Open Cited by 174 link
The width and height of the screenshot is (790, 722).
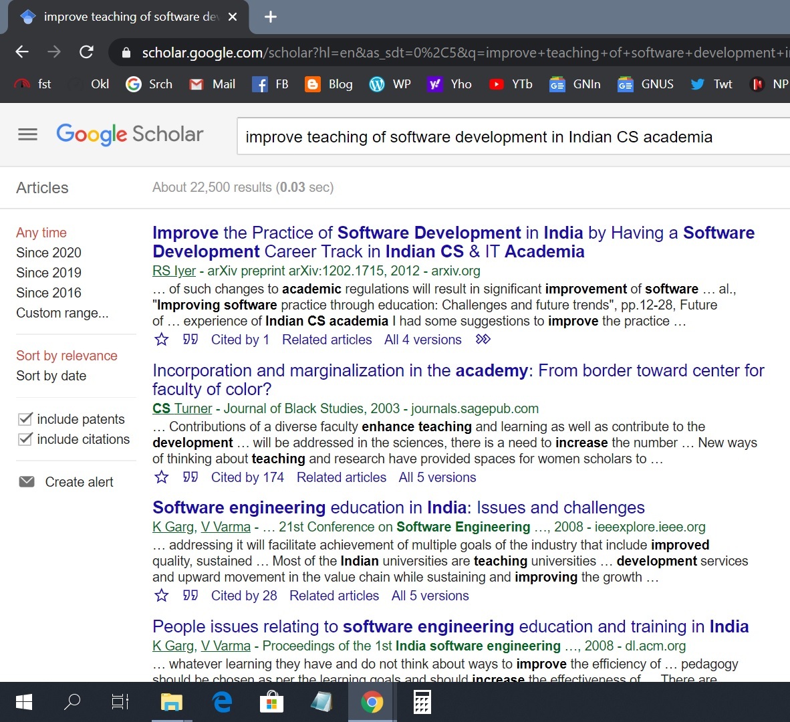coord(247,477)
